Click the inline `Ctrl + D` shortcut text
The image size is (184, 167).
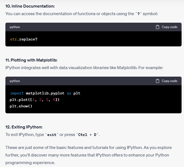(88, 135)
